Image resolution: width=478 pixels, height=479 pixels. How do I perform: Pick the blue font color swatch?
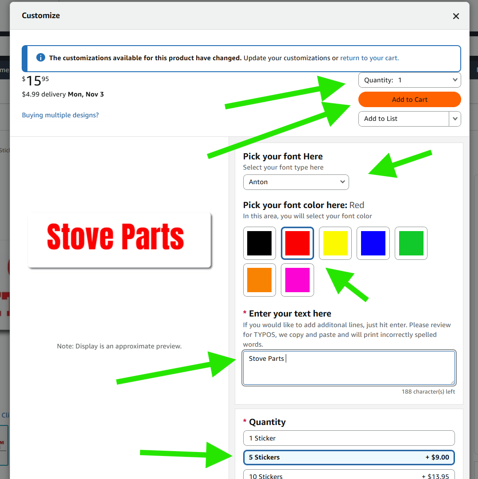point(373,243)
